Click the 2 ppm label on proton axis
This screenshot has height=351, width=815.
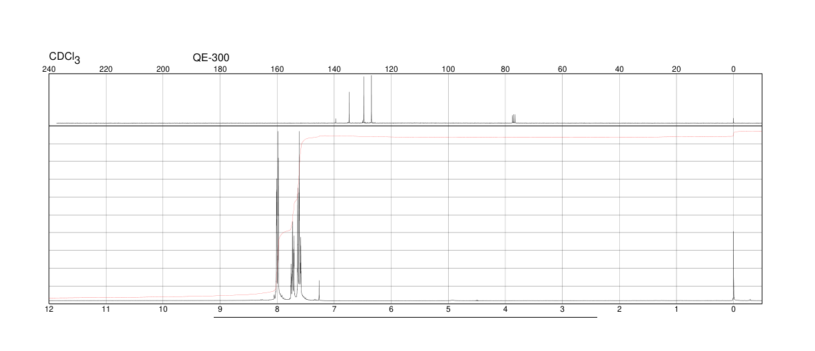click(619, 310)
